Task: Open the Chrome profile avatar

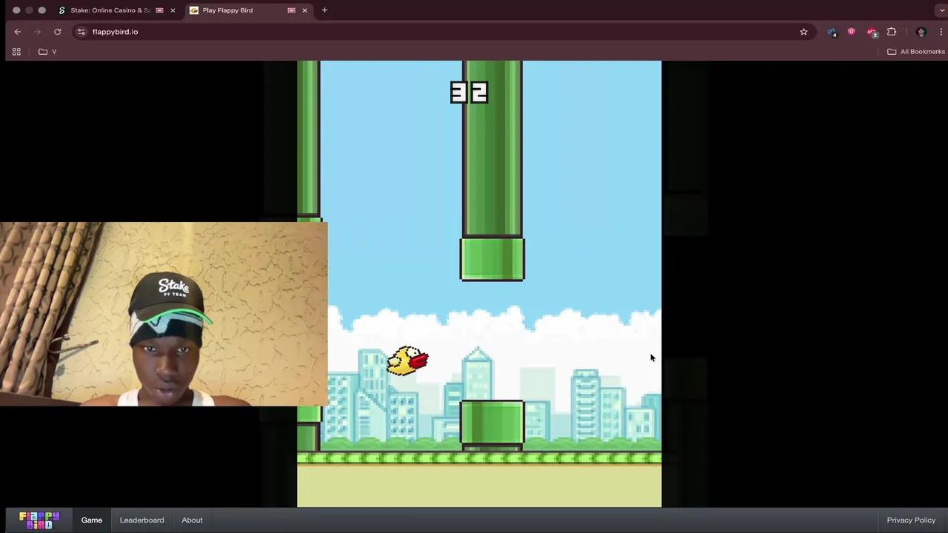Action: click(x=921, y=32)
